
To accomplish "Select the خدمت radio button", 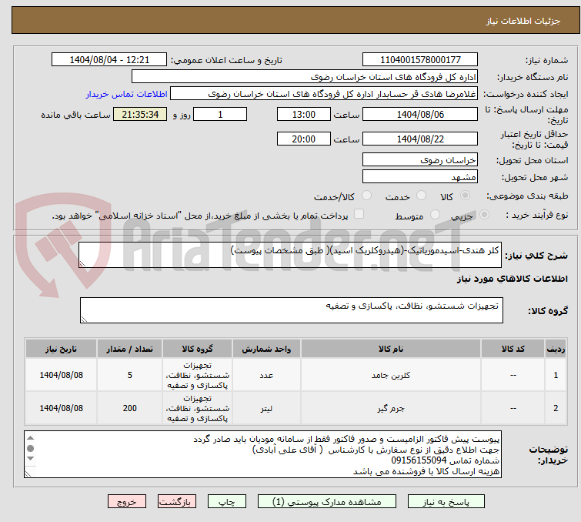I will pyautogui.click(x=421, y=196).
